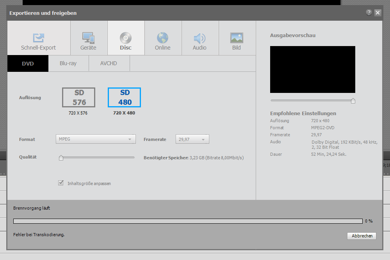390x260 pixels.
Task: Switch to the Audio export tab
Action: pyautogui.click(x=200, y=38)
